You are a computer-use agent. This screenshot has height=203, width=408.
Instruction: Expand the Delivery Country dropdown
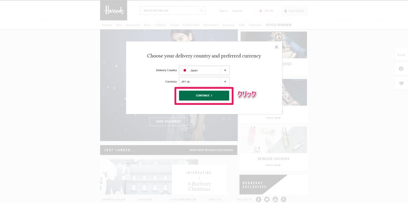[204, 70]
